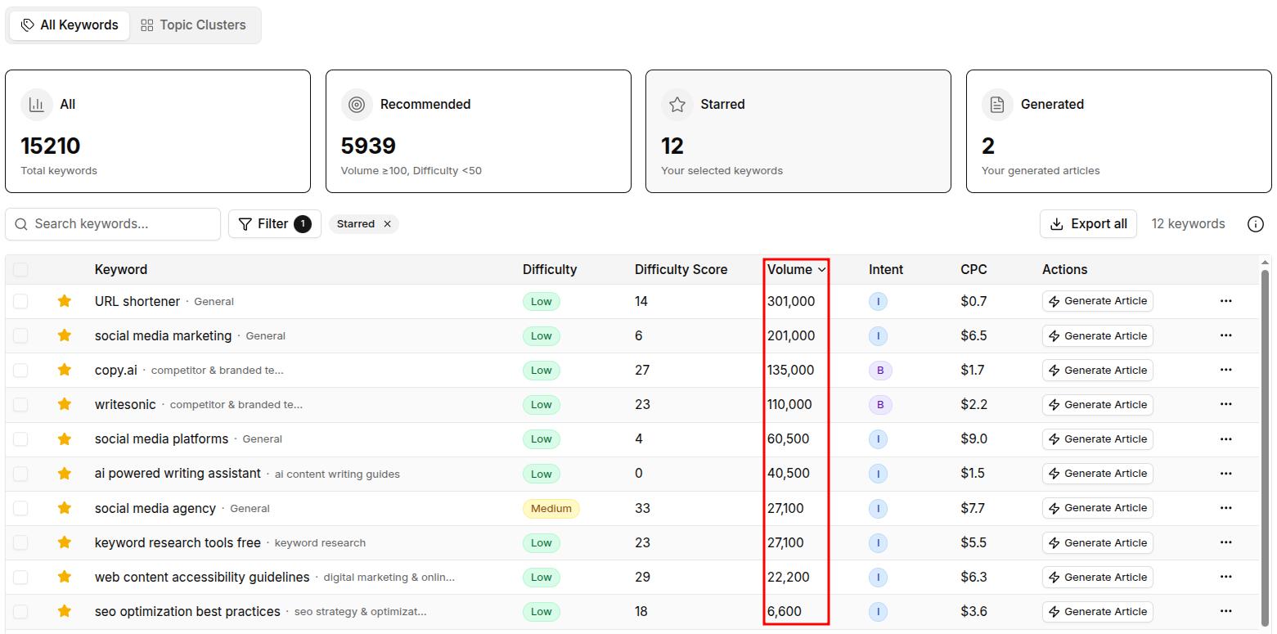The width and height of the screenshot is (1277, 634).
Task: Remove the Starred filter chip
Action: pos(387,223)
